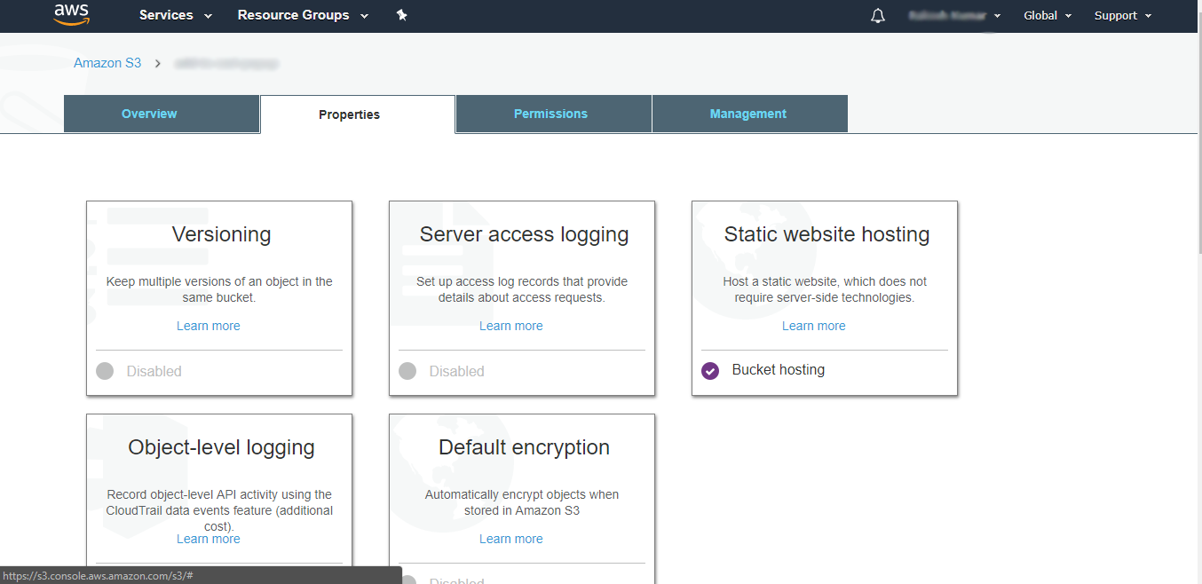Open the Support dropdown menu

1122,16
